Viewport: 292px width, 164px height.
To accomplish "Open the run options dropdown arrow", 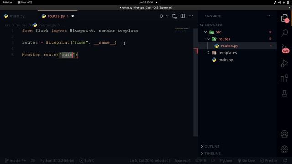I will pos(167,16).
